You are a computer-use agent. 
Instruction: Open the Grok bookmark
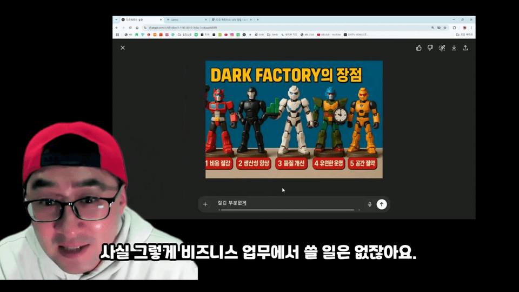click(259, 35)
